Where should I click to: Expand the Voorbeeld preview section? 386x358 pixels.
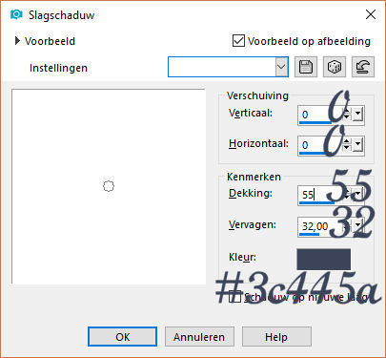[17, 41]
